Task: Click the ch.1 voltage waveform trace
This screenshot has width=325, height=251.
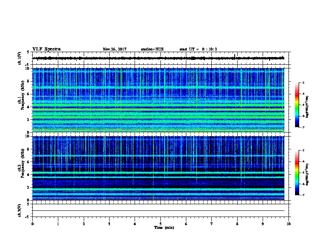Action: (158, 58)
